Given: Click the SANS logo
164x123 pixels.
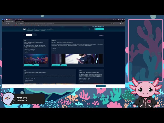Looking at the screenshot, I should tap(25, 29).
